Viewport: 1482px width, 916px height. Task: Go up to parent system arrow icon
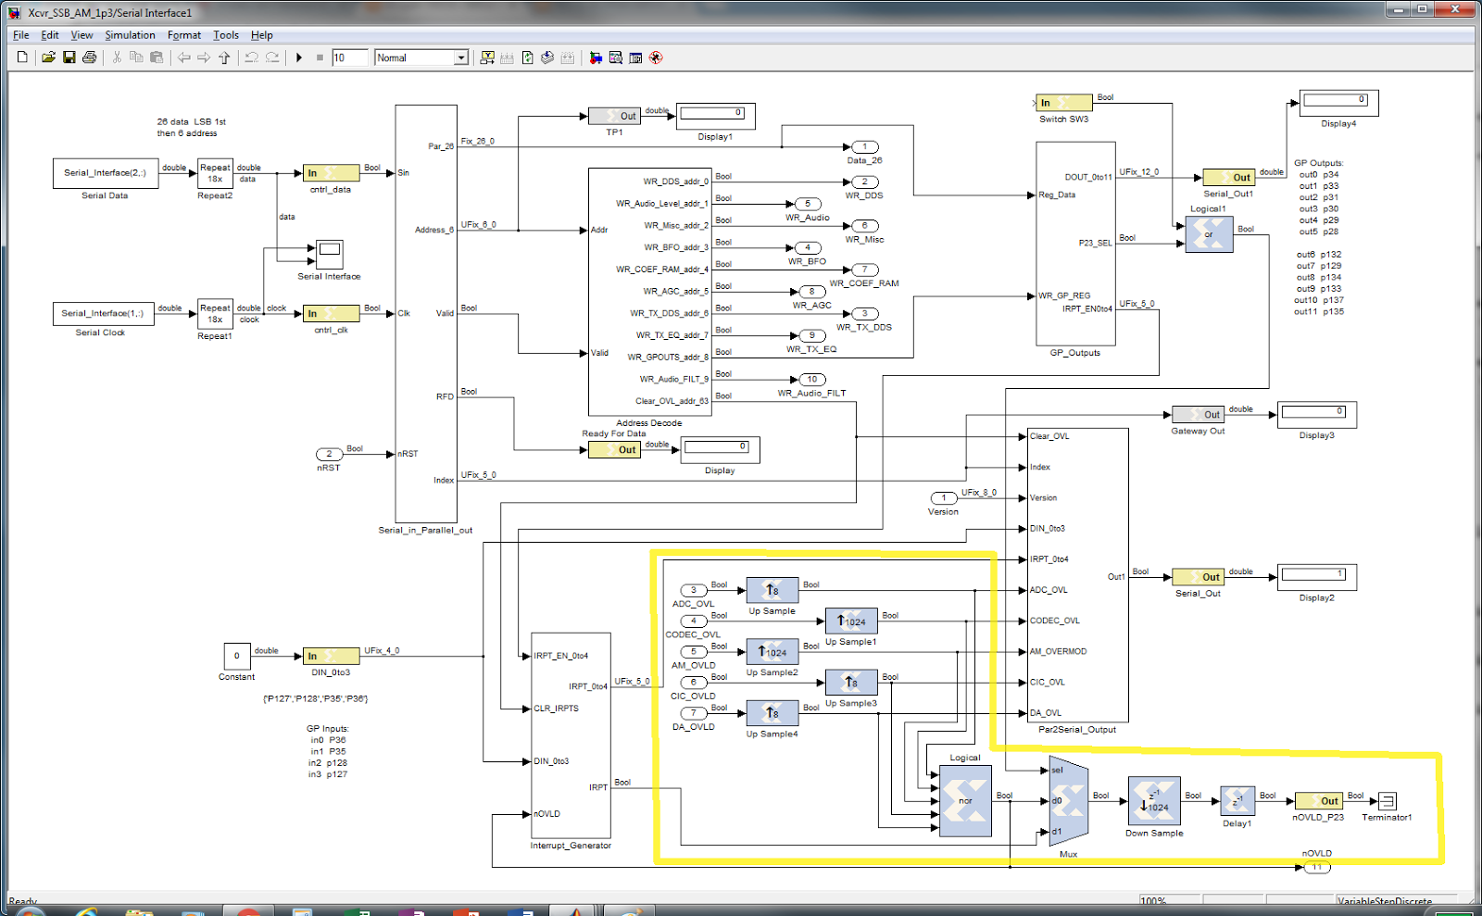coord(224,57)
